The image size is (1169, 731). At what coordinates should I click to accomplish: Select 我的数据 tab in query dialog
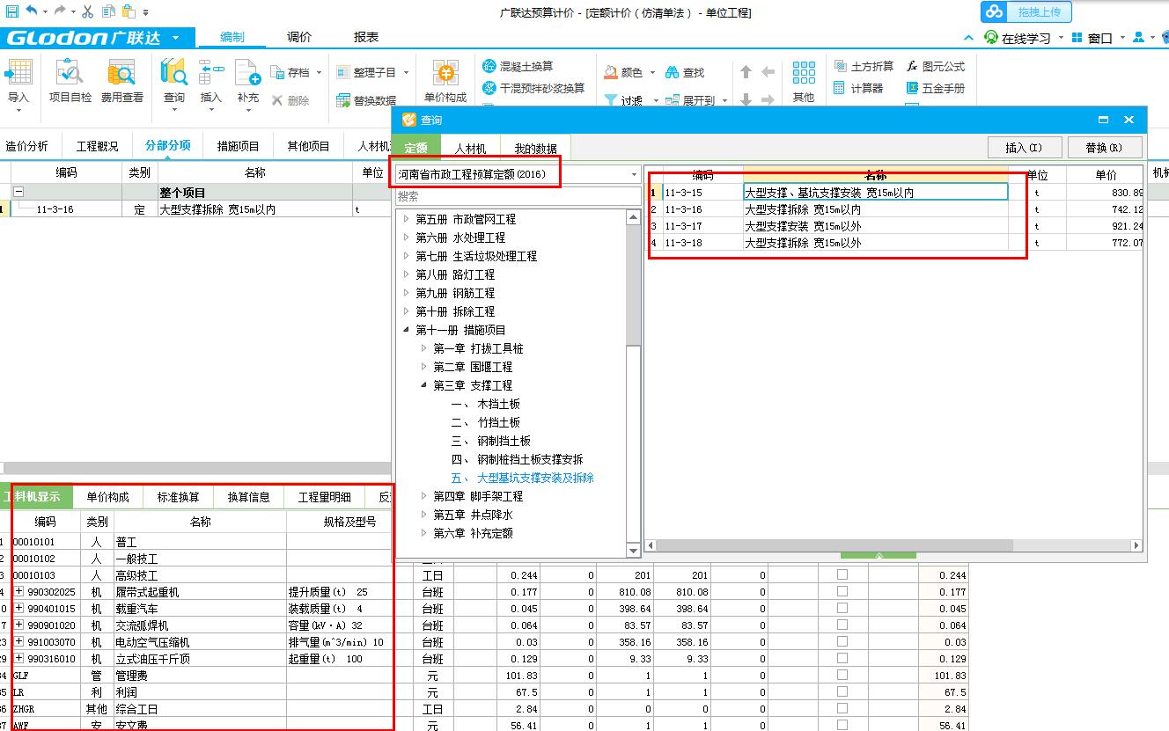point(535,149)
